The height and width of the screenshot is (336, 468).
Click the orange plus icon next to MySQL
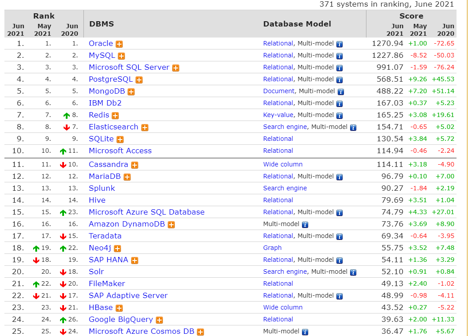pyautogui.click(x=121, y=56)
